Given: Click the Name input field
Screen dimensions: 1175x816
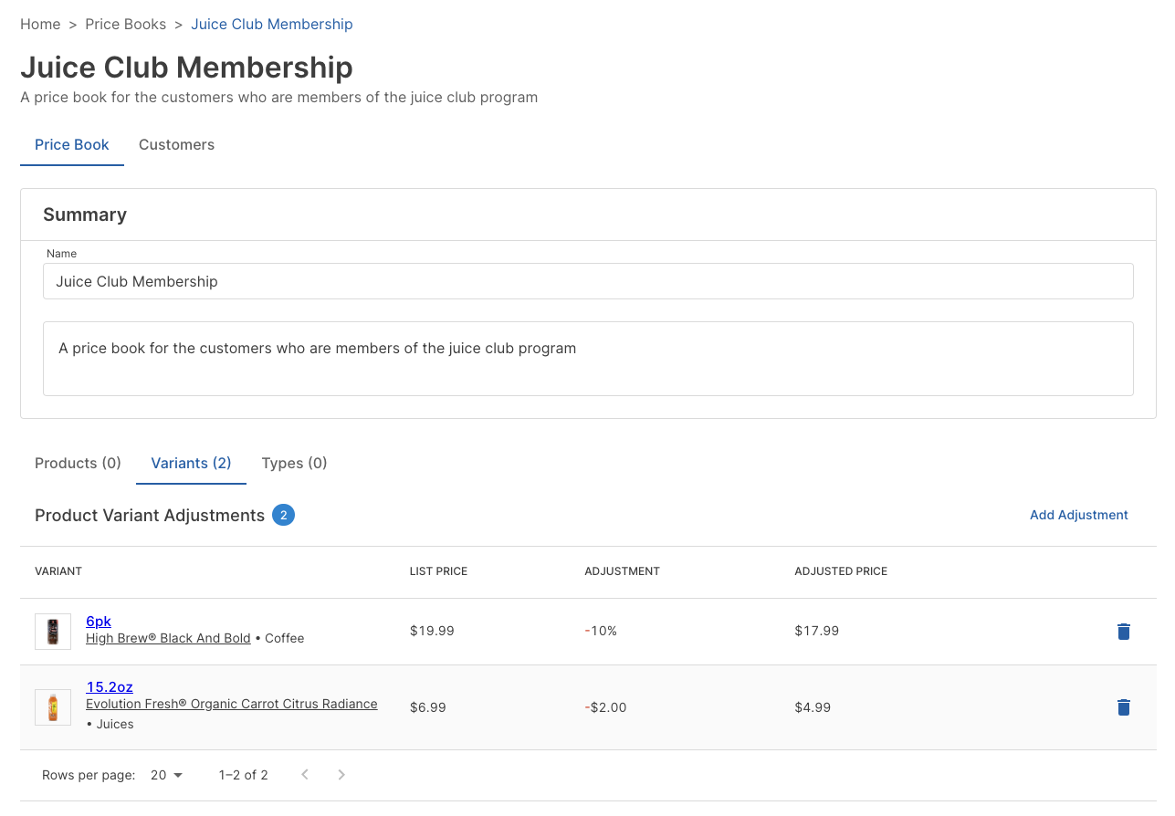Looking at the screenshot, I should pyautogui.click(x=588, y=282).
